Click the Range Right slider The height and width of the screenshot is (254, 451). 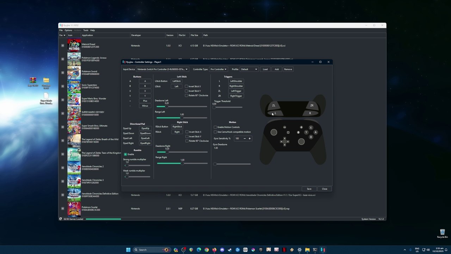click(x=182, y=163)
